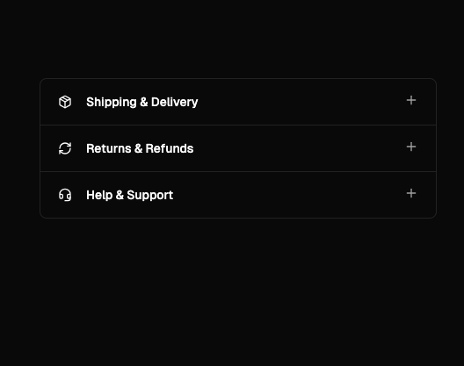Click the word Refunds in second row

point(170,148)
